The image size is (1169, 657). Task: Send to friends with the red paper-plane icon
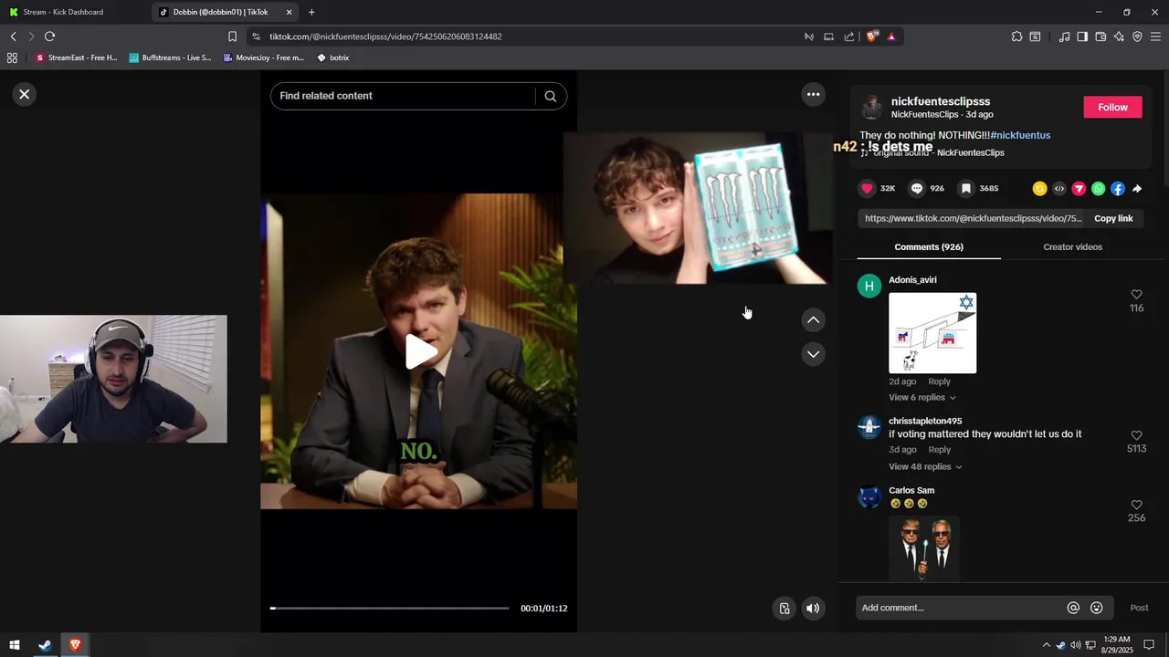tap(1079, 189)
